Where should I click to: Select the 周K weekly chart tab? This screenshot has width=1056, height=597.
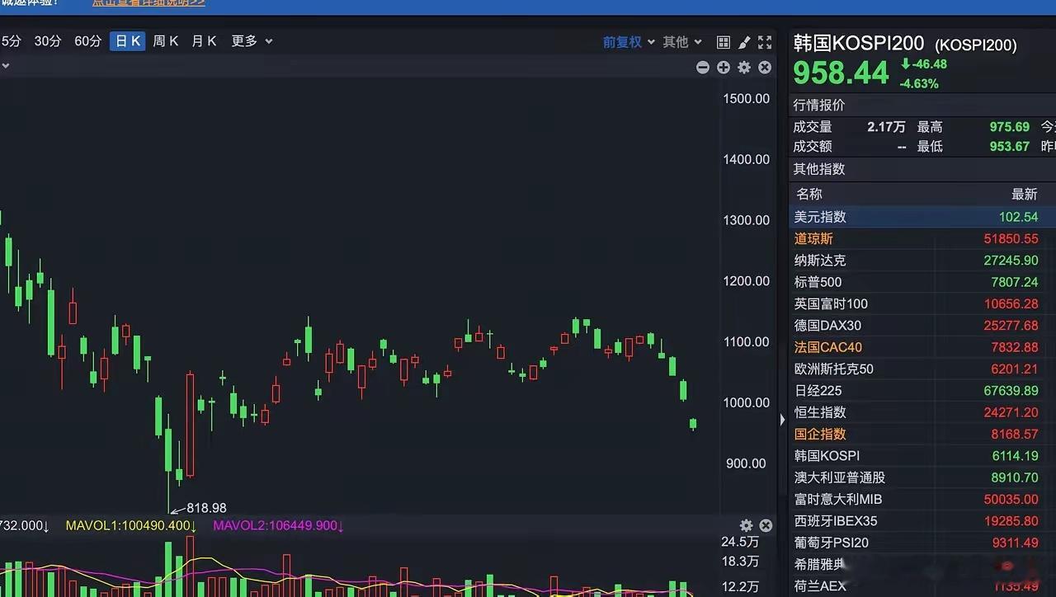(x=166, y=41)
